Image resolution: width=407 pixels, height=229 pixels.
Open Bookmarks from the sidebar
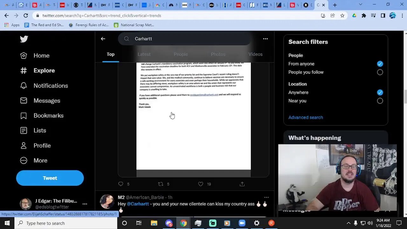pos(42,115)
